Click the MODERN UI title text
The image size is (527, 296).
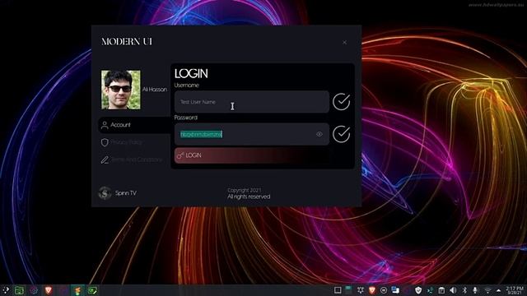coord(127,42)
